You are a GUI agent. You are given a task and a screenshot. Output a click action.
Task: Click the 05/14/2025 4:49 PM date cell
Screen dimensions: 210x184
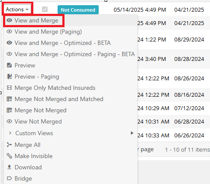(140, 10)
